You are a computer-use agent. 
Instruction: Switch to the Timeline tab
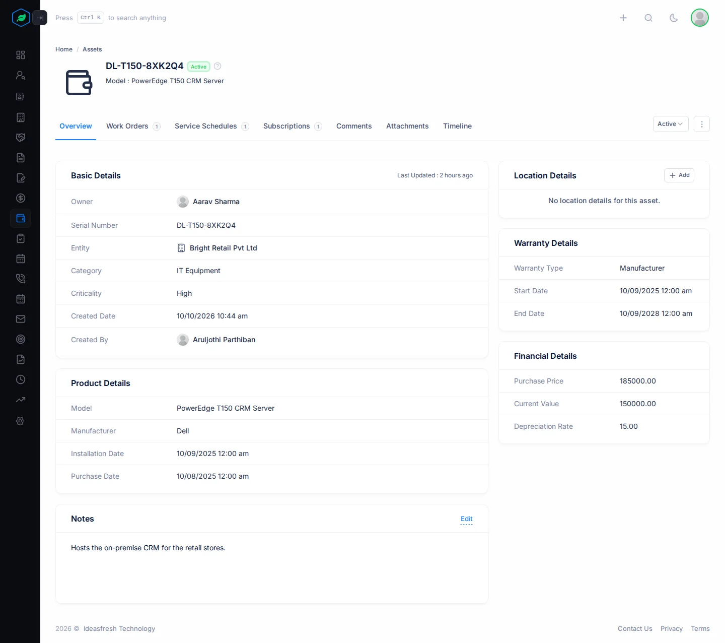click(x=457, y=126)
